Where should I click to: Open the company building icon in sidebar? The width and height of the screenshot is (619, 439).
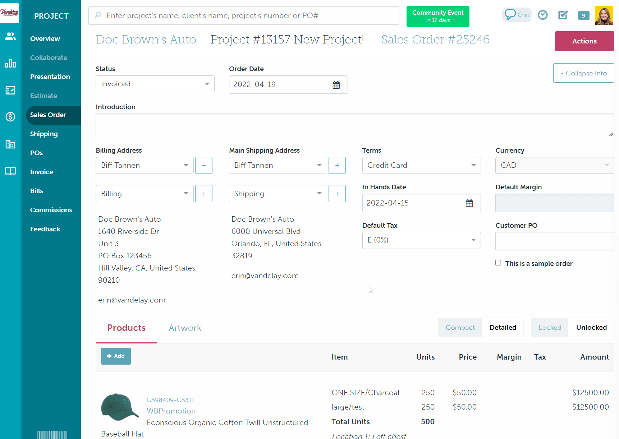tap(10, 144)
